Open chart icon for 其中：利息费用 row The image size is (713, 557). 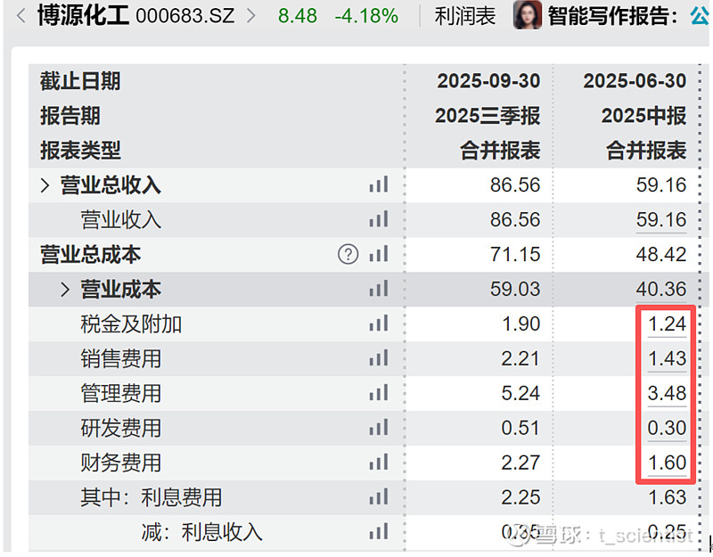point(379,496)
